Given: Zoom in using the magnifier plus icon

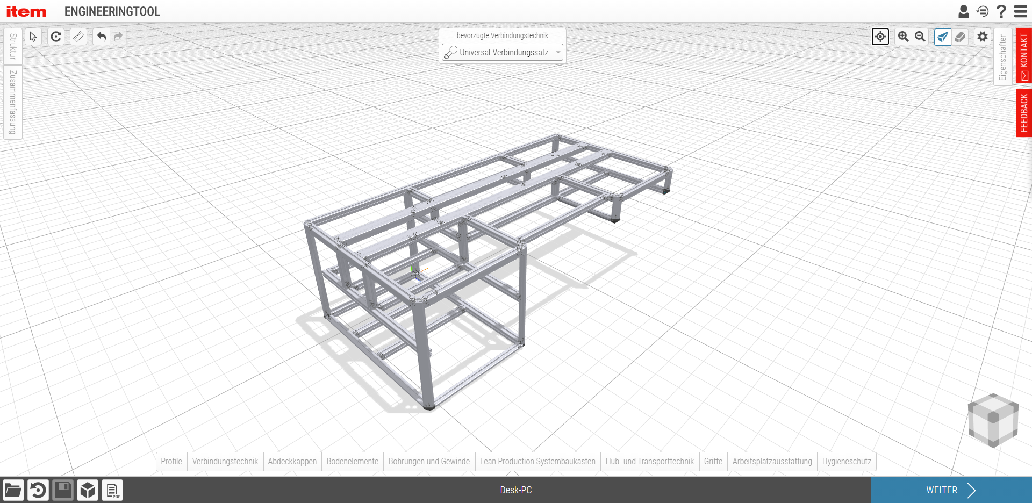Looking at the screenshot, I should (903, 37).
